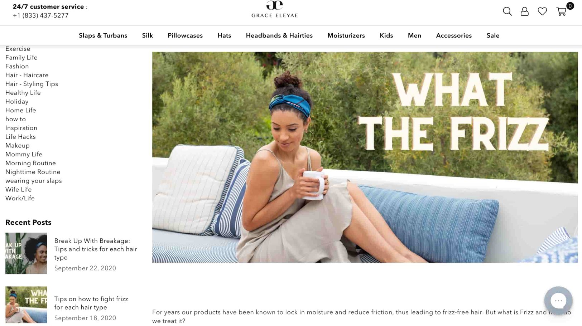Open the search magnifier icon
This screenshot has width=582, height=326.
pyautogui.click(x=507, y=11)
